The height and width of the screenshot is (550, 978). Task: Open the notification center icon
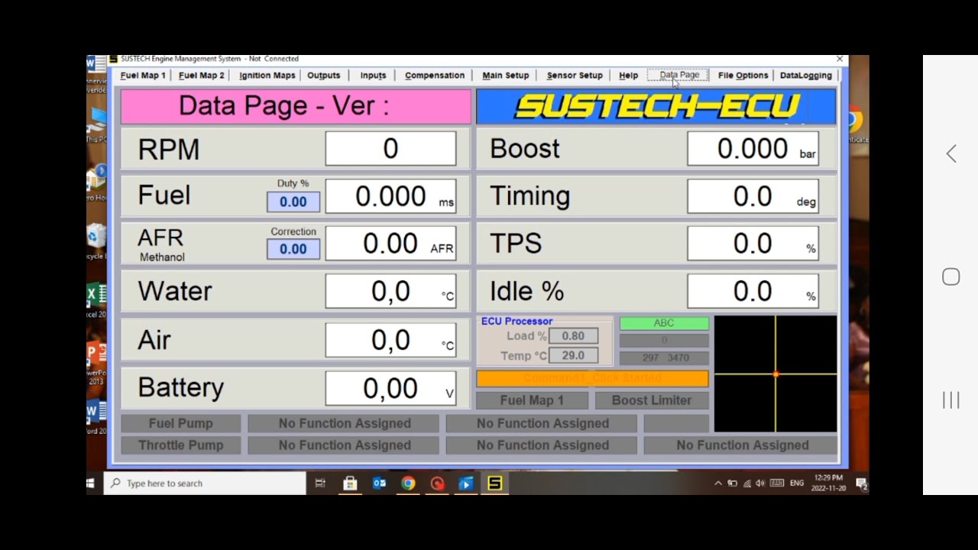pos(861,484)
